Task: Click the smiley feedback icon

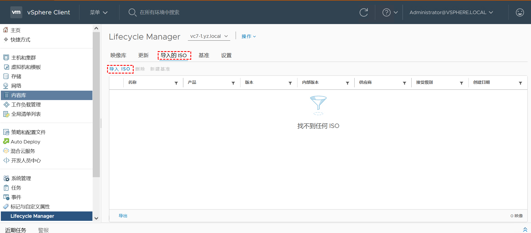Action: [520, 12]
